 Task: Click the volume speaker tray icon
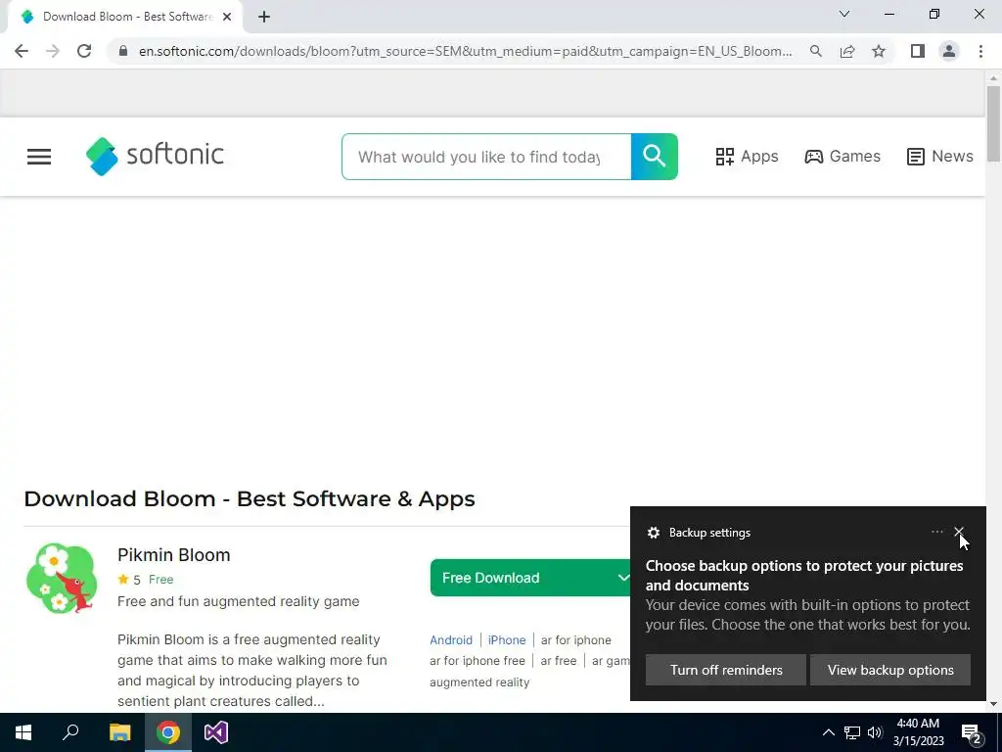click(x=875, y=732)
